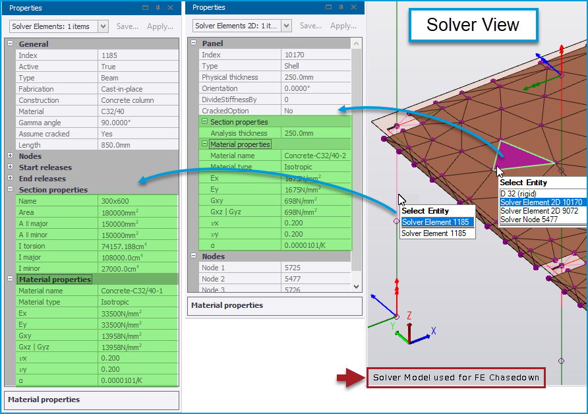Open the Solver Elements 2D dropdown
The height and width of the screenshot is (414, 588).
click(286, 26)
